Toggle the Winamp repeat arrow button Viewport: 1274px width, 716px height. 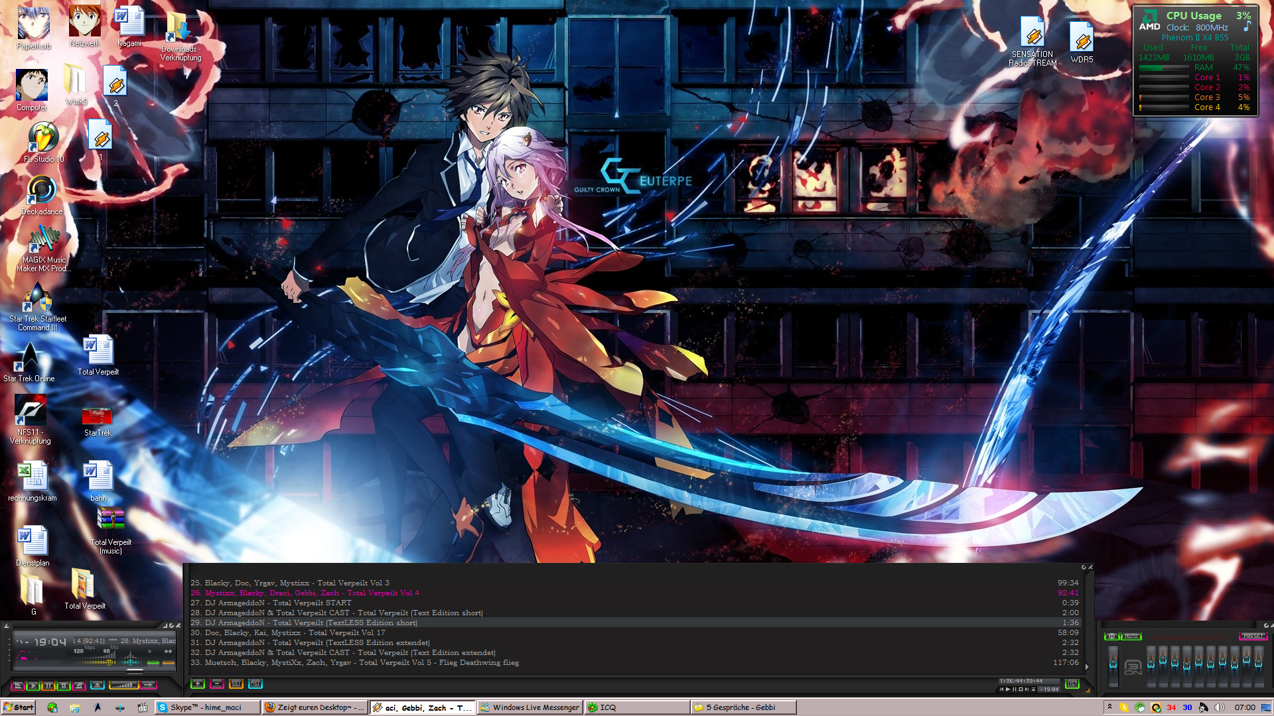pos(148,685)
